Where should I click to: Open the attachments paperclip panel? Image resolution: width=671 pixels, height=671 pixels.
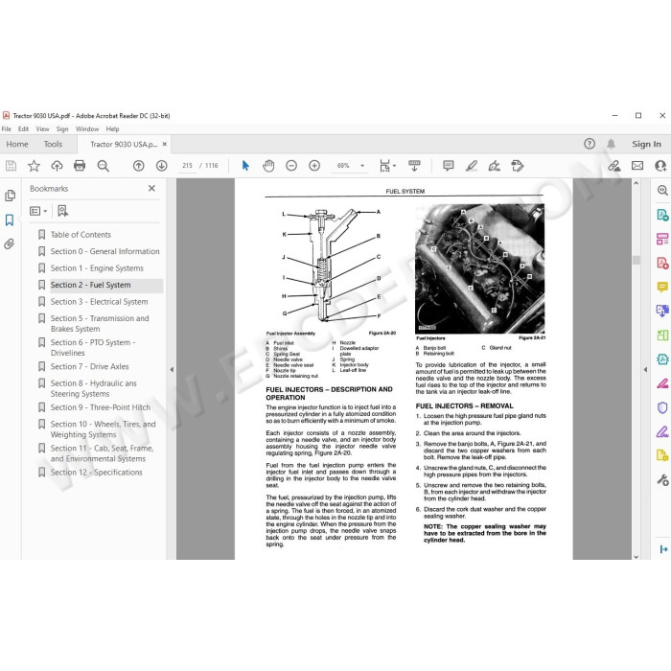pyautogui.click(x=10, y=243)
